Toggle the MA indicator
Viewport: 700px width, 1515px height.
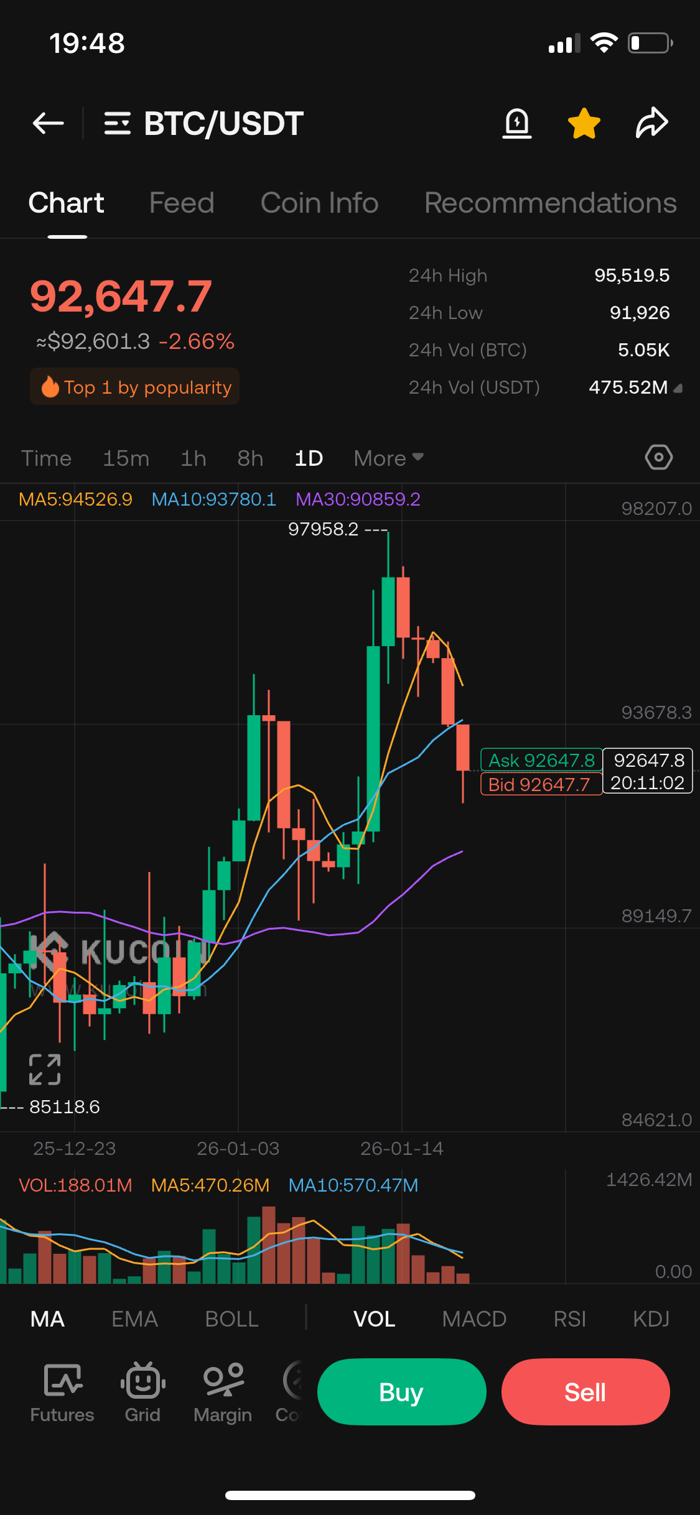point(47,1318)
